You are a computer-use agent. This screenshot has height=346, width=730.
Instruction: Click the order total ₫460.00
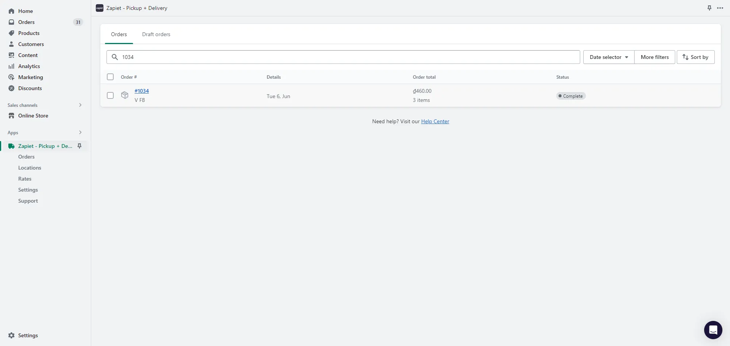[x=422, y=91]
